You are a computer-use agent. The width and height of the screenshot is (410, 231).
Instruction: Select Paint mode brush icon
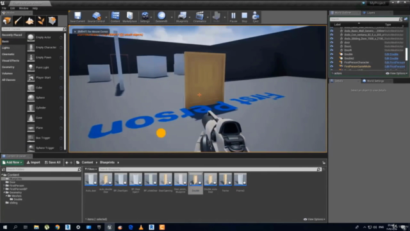pos(18,21)
